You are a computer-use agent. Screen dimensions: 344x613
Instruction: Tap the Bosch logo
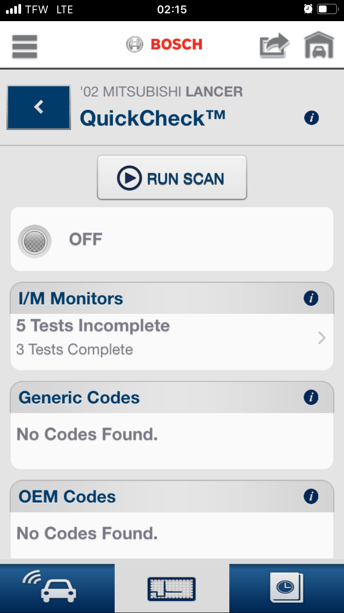(164, 45)
